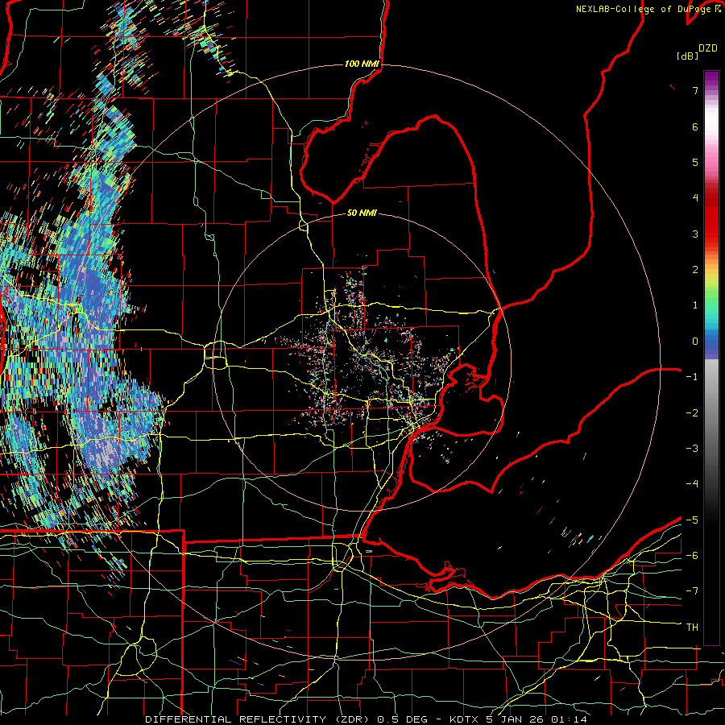
Task: Click the -3 dB scale value
Action: coord(692,449)
